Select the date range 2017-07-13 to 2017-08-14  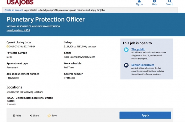click(22, 47)
